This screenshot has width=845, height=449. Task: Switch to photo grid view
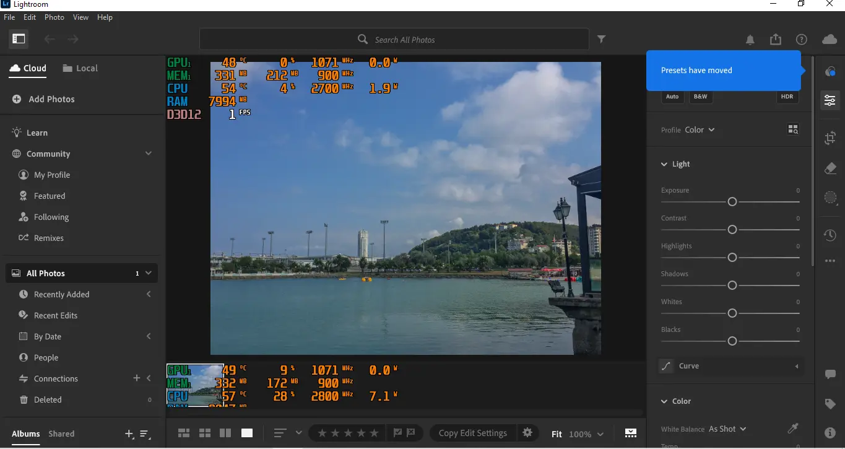click(184, 433)
